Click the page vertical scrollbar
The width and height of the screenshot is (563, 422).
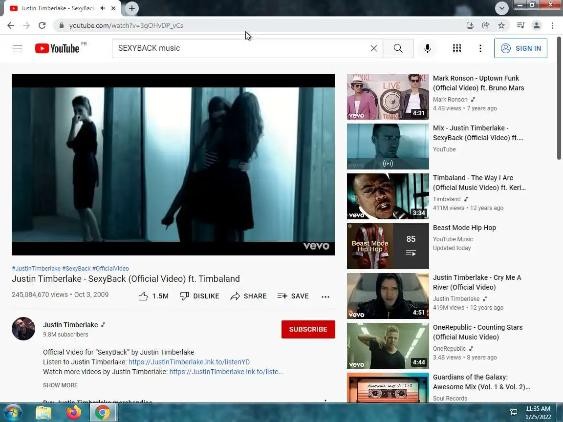[x=559, y=98]
